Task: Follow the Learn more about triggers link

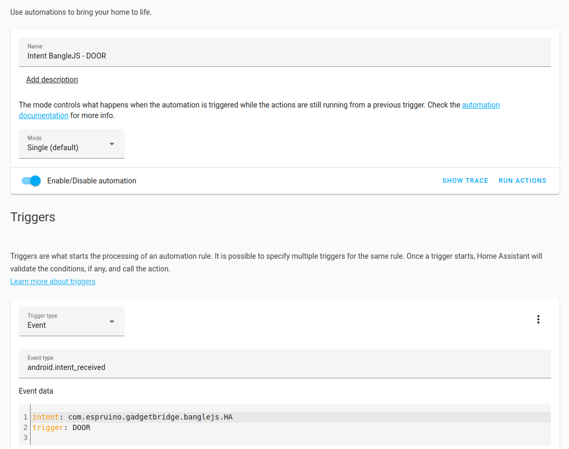Action: click(x=53, y=281)
